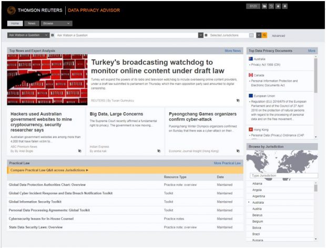
Task: Click More Practical Law link
Action: (x=227, y=163)
